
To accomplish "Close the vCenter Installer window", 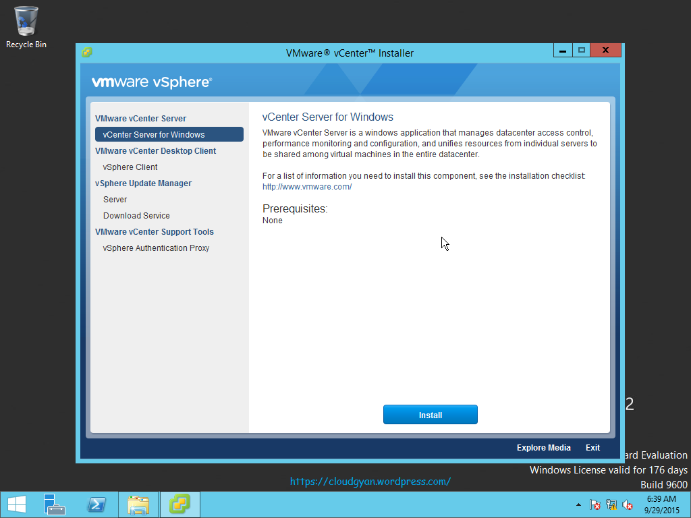I will (605, 50).
